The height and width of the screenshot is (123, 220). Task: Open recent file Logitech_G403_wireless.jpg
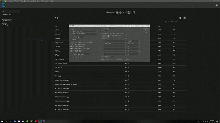coord(62,80)
